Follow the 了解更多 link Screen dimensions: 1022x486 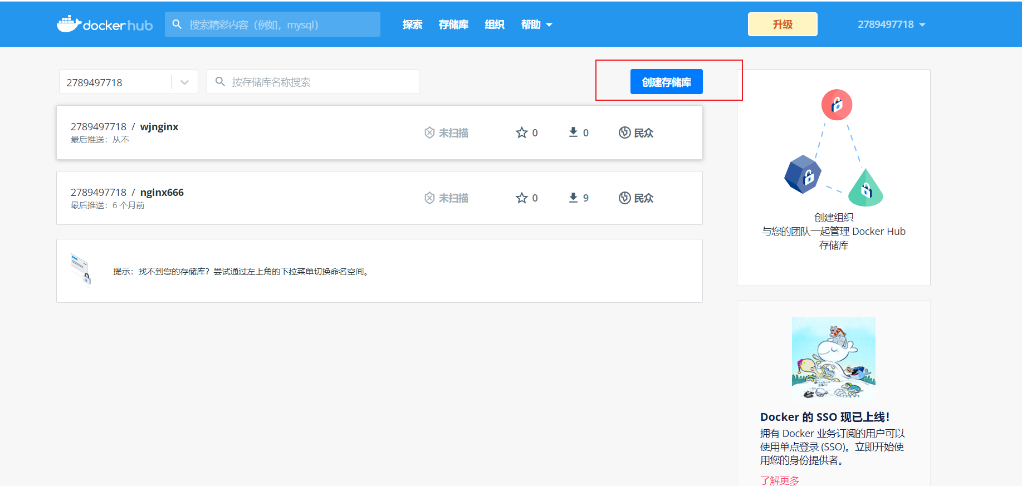coord(780,480)
